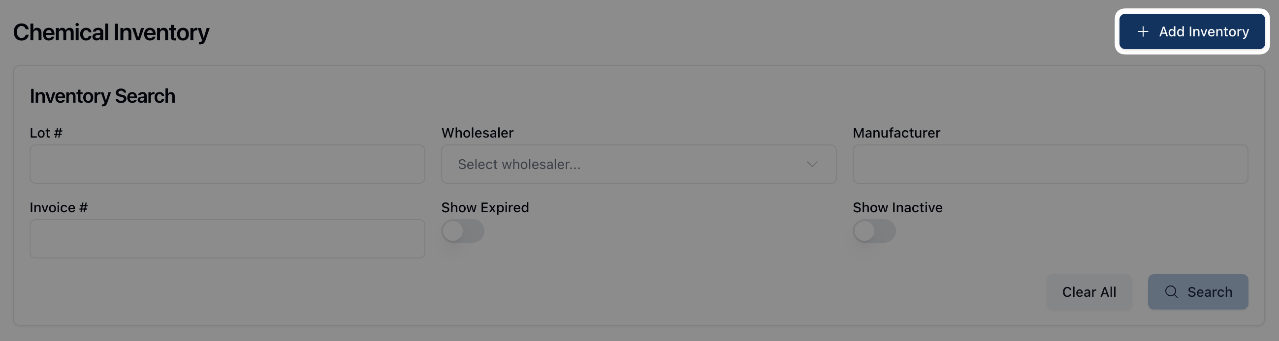
Task: Click the plus icon on Add Inventory
Action: pos(1143,32)
